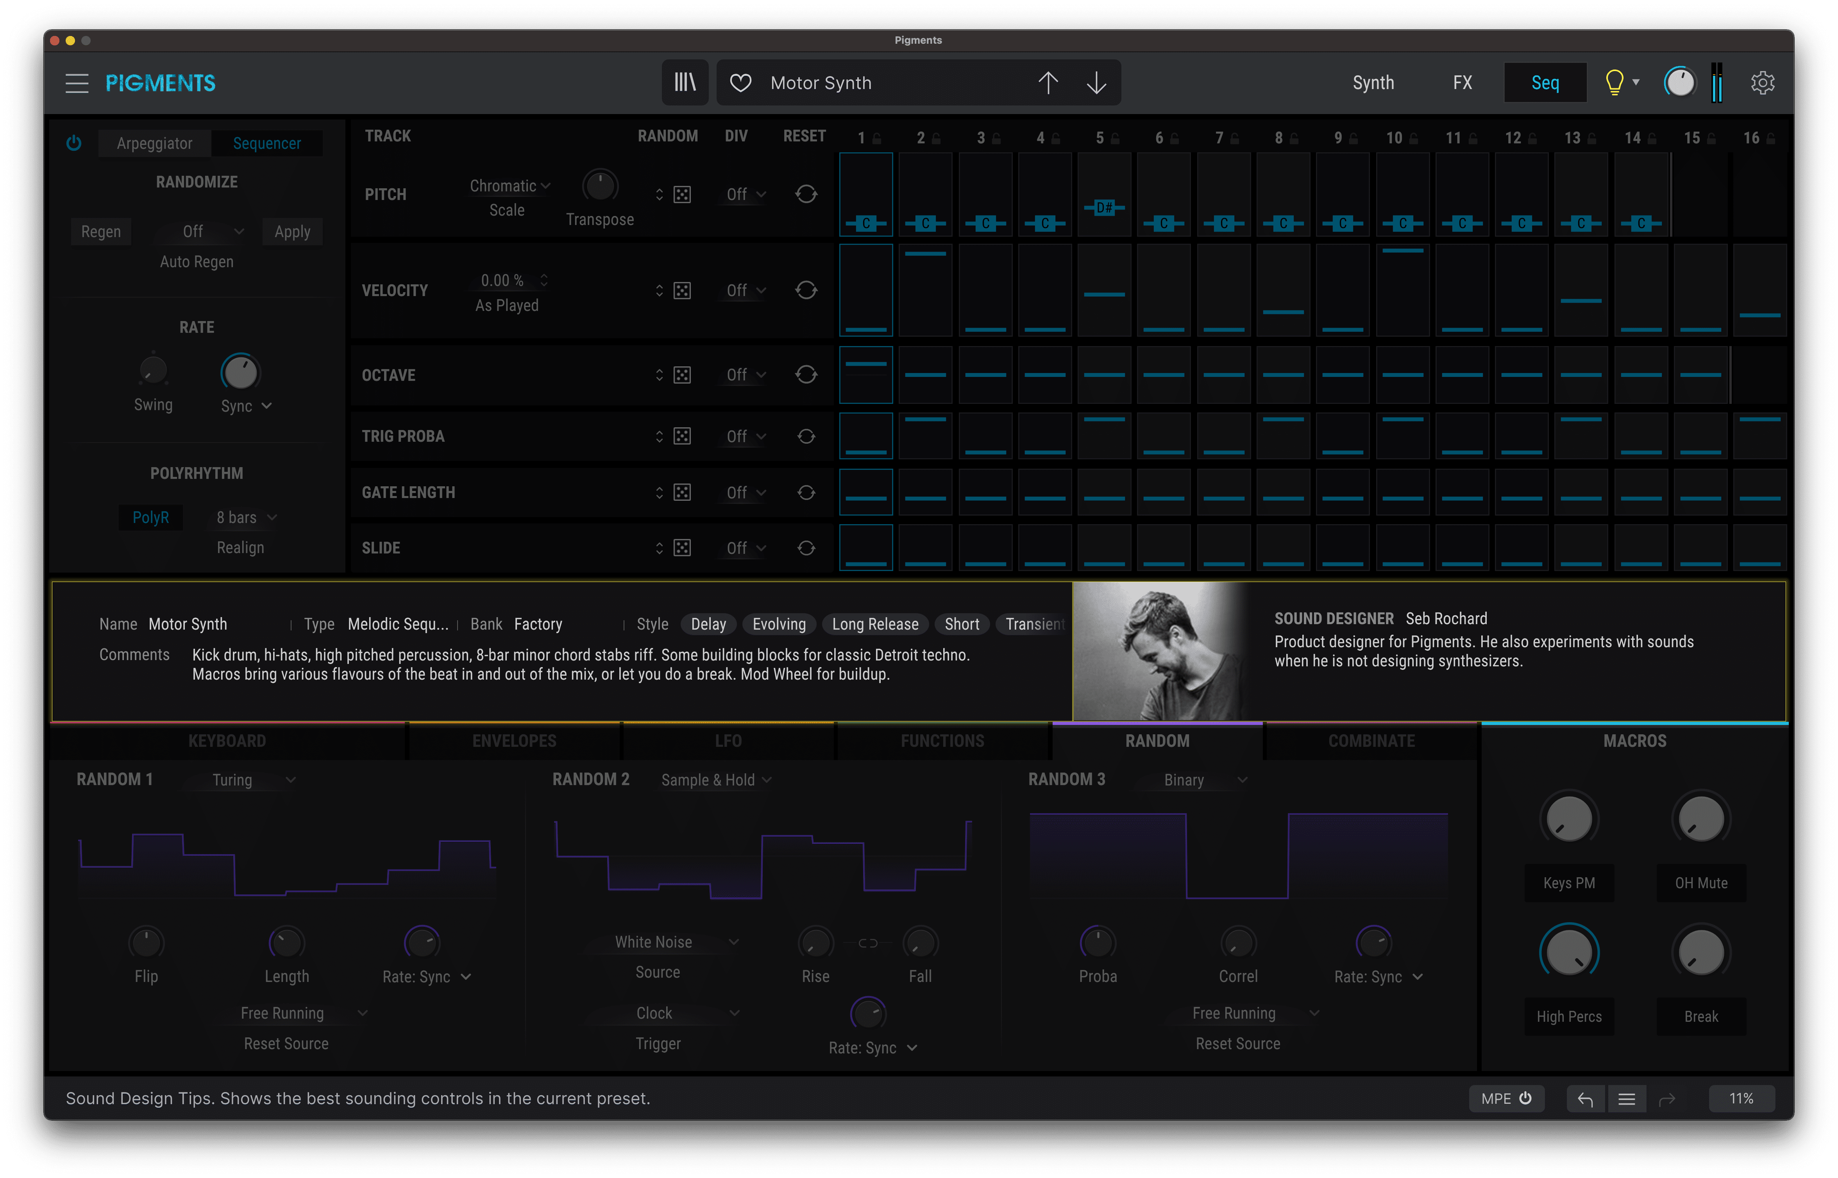
Task: Load next preset with down arrow
Action: click(1096, 83)
